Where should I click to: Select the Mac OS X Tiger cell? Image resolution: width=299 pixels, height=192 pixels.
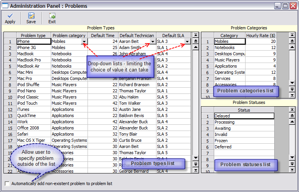[x=34, y=141]
